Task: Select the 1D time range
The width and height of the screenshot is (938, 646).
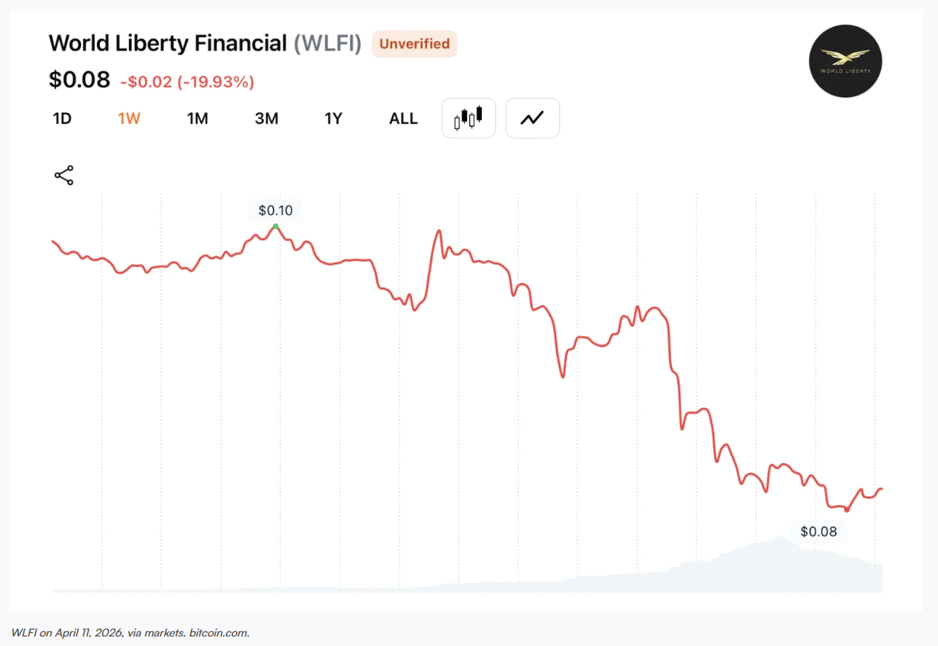Action: (x=62, y=119)
